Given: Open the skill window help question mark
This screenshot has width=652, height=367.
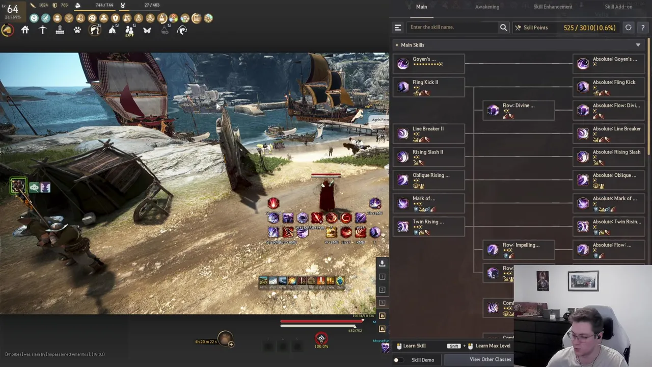Looking at the screenshot, I should pyautogui.click(x=643, y=28).
